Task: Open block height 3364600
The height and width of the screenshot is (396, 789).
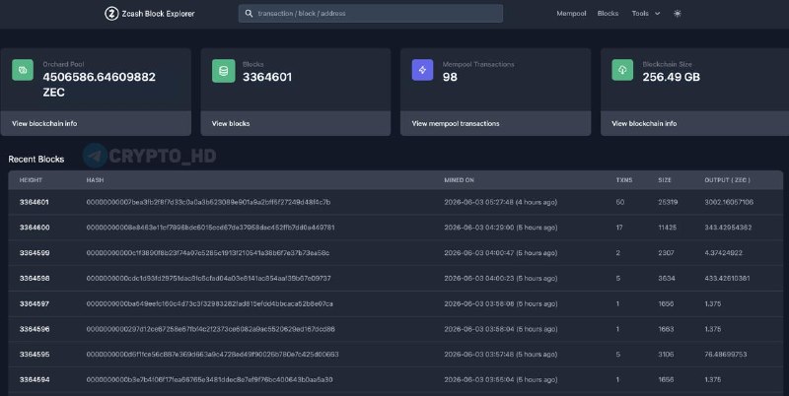Action: (35, 228)
